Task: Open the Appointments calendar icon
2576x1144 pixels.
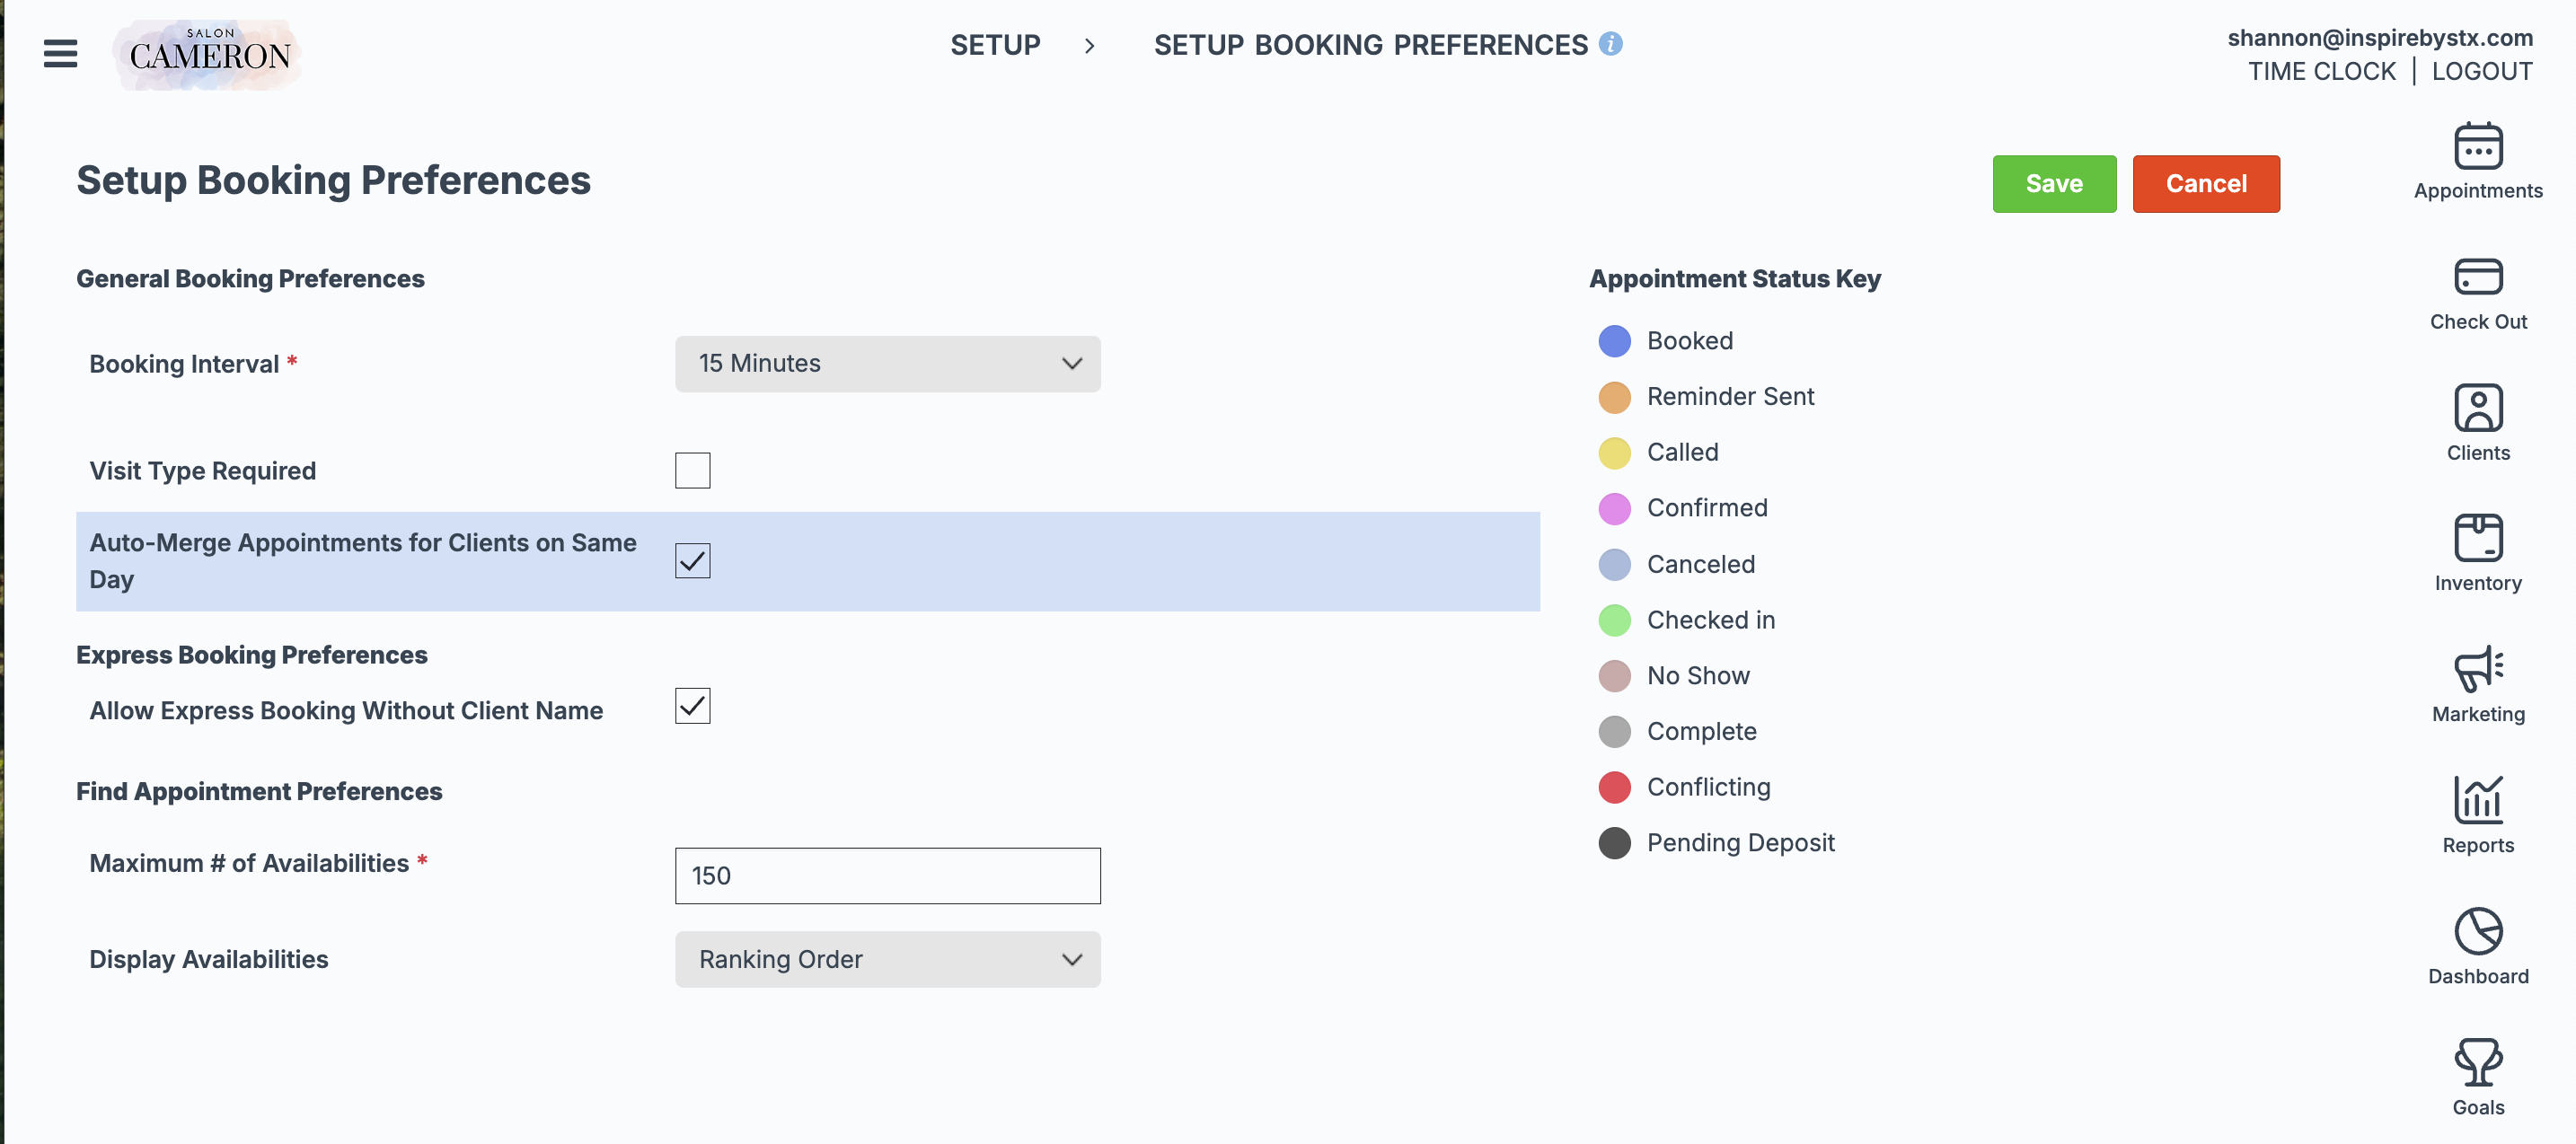Action: (2477, 148)
